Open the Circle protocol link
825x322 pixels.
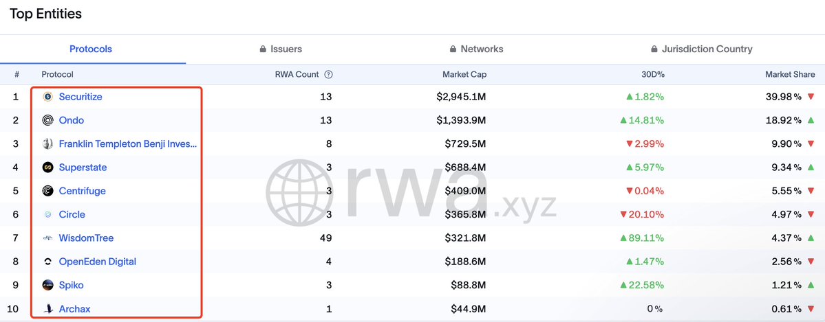pos(72,214)
